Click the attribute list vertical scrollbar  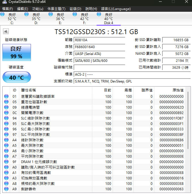188,120
